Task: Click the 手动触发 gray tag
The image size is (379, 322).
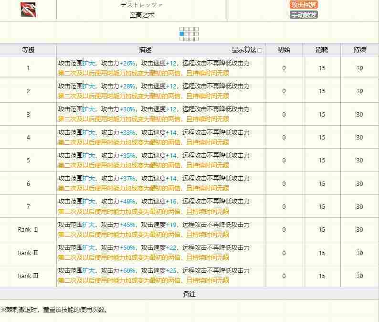Action: coord(304,15)
